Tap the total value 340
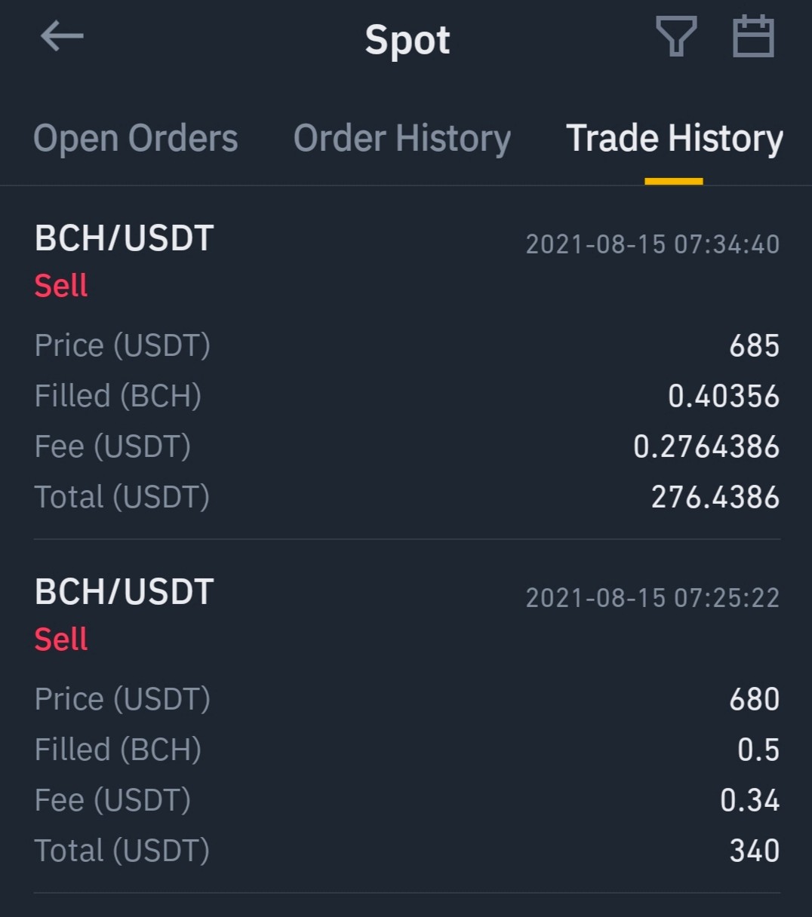 pos(755,851)
